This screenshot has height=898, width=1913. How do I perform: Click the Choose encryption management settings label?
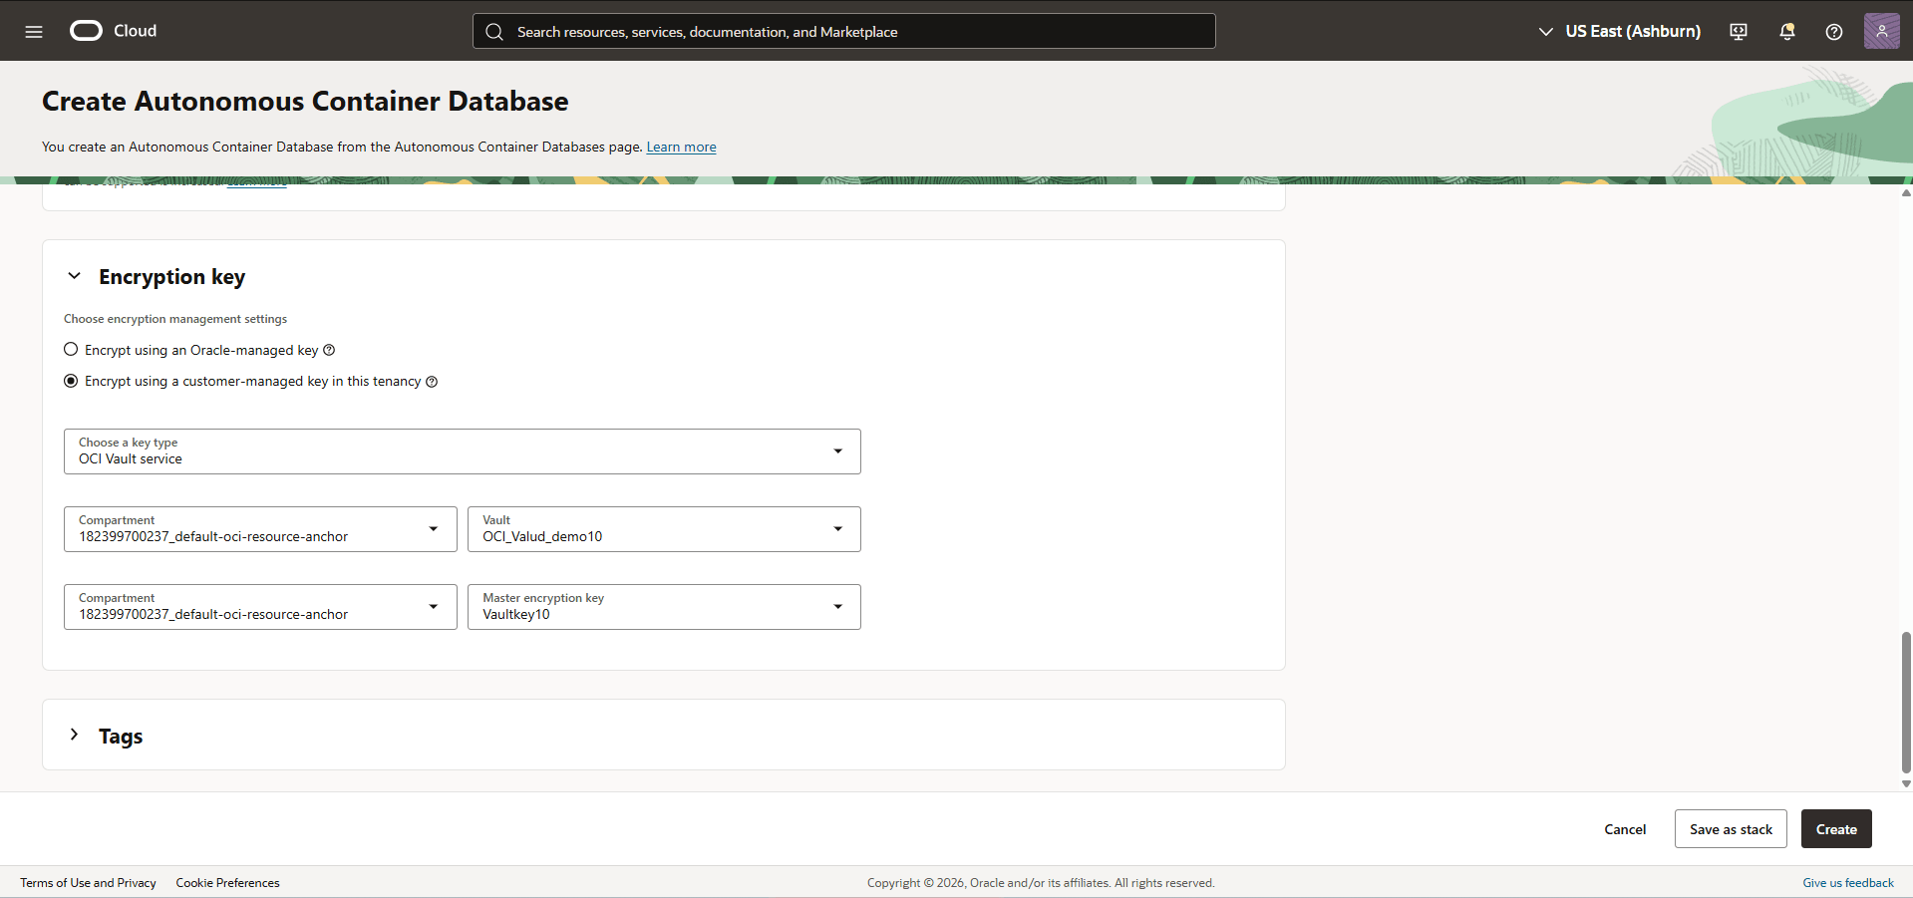coord(175,319)
